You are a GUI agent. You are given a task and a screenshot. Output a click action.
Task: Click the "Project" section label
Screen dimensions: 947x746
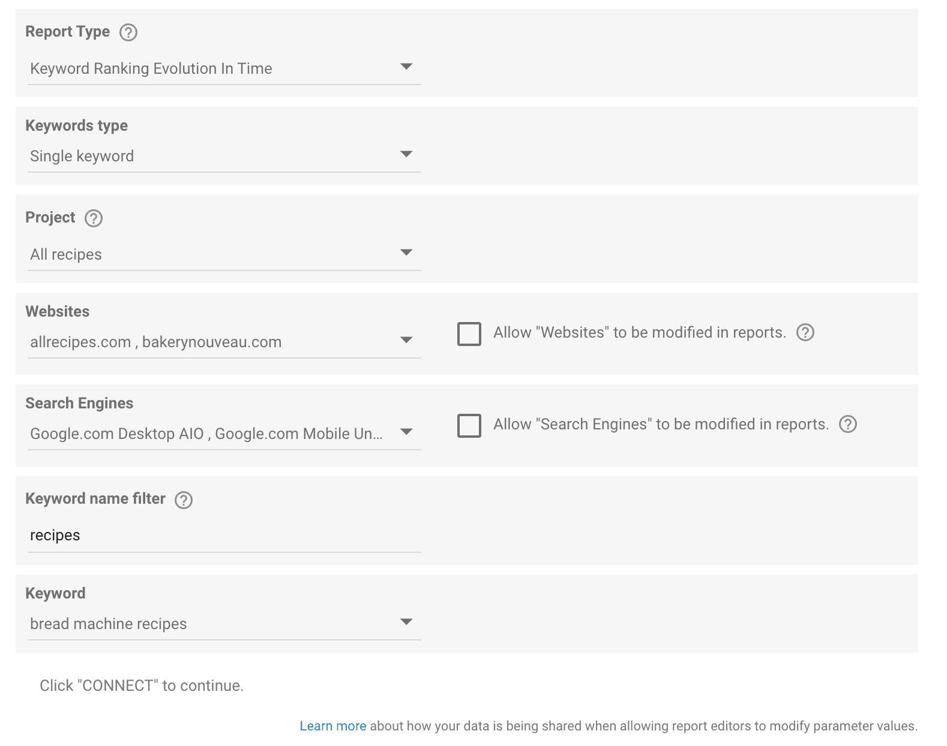50,217
